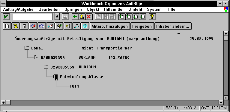Click the red X Cancel icon

pyautogui.click(x=88, y=17)
